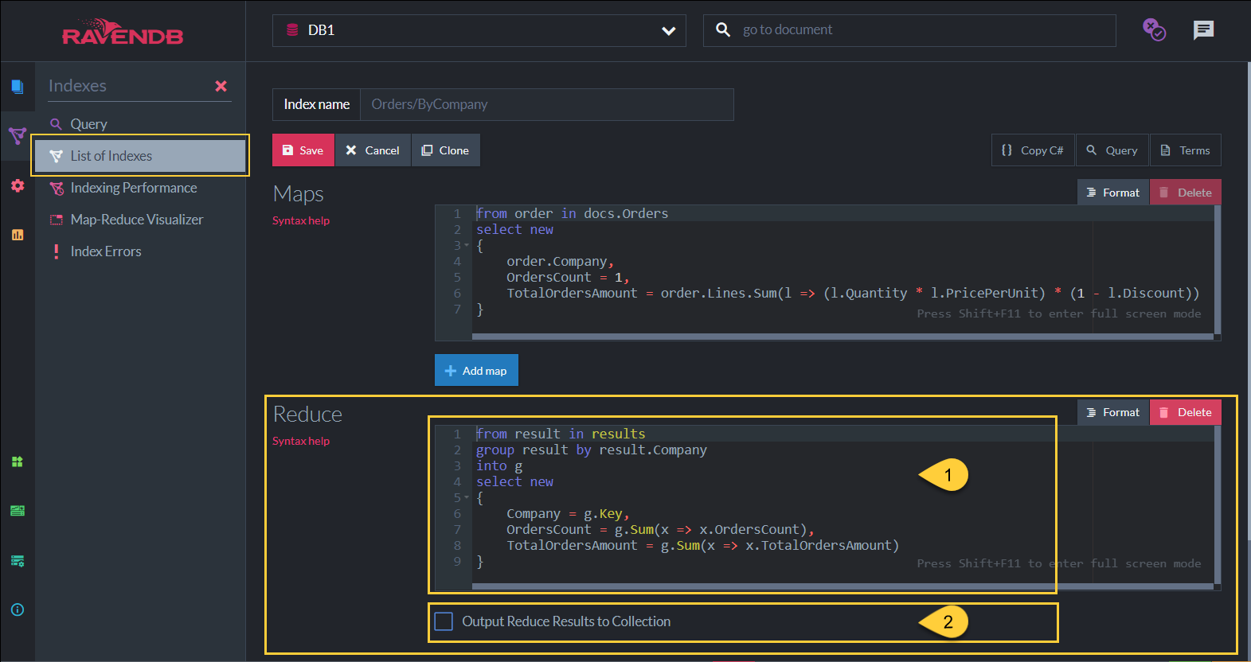Select List of Indexes menu item
Screen dimensions: 1251x662
[140, 156]
